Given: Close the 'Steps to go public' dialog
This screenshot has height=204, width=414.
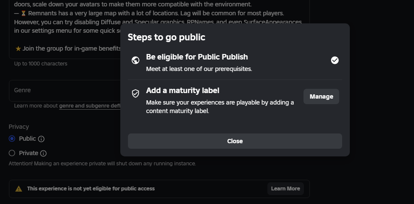Looking at the screenshot, I should (235, 141).
